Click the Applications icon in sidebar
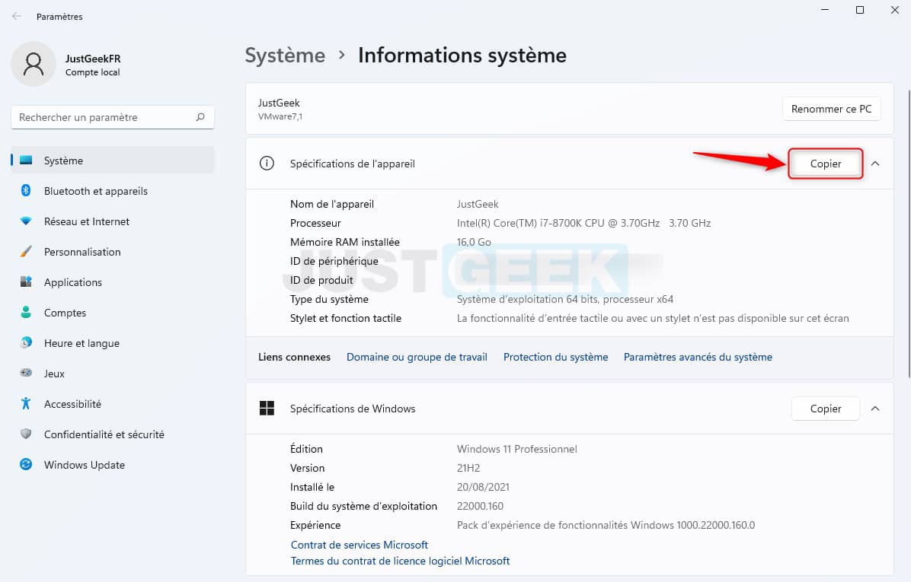Image resolution: width=911 pixels, height=582 pixels. (26, 282)
